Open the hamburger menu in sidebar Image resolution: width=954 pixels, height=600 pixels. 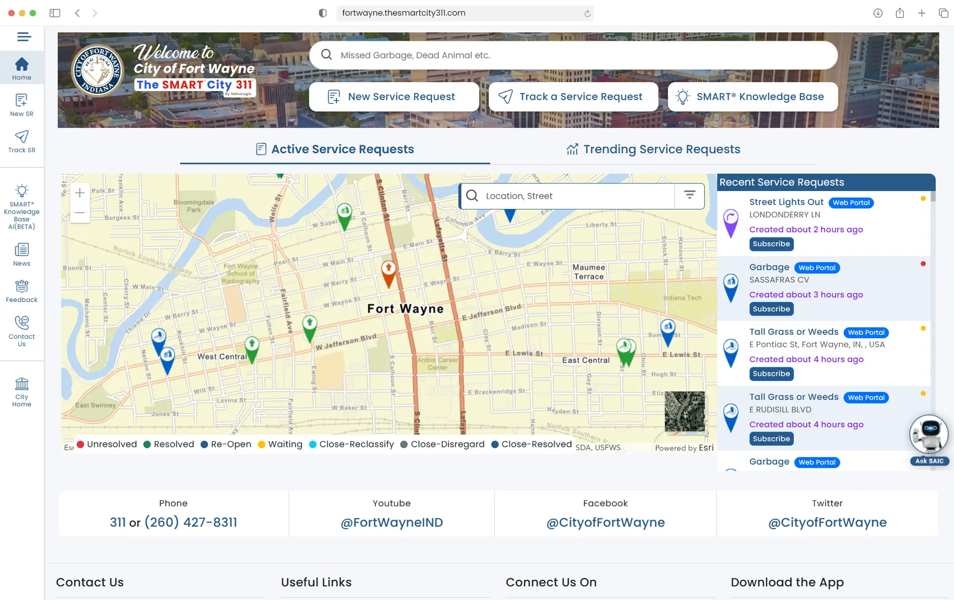[24, 36]
